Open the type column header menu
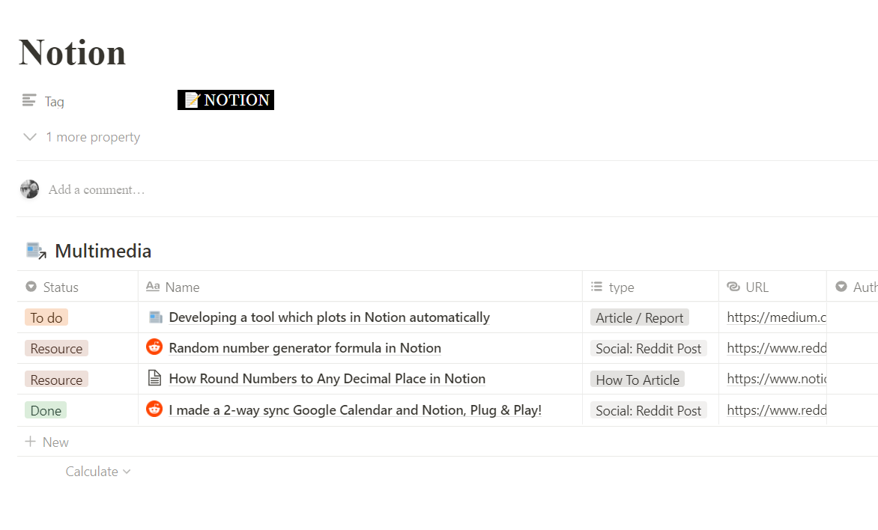The height and width of the screenshot is (530, 878). tap(651, 287)
